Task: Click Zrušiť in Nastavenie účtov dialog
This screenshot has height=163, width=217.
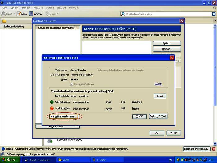Action: [x=174, y=133]
